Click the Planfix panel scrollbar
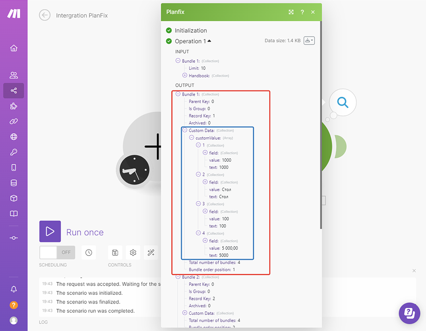 (321, 125)
